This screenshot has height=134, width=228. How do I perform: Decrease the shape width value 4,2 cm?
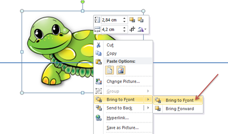(x=124, y=31)
